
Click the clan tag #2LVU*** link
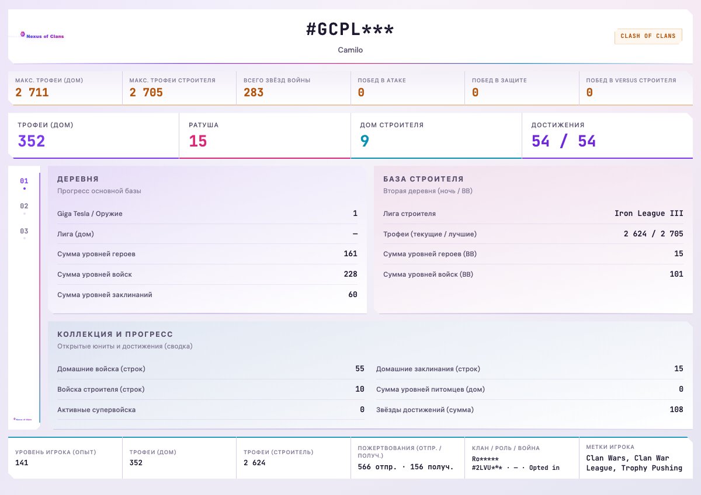tap(488, 468)
